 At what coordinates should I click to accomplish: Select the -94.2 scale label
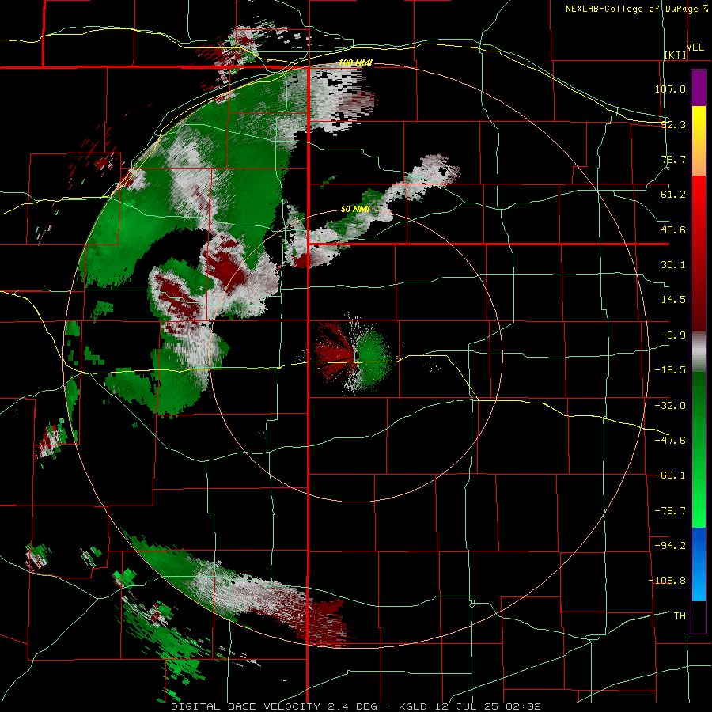tap(670, 546)
